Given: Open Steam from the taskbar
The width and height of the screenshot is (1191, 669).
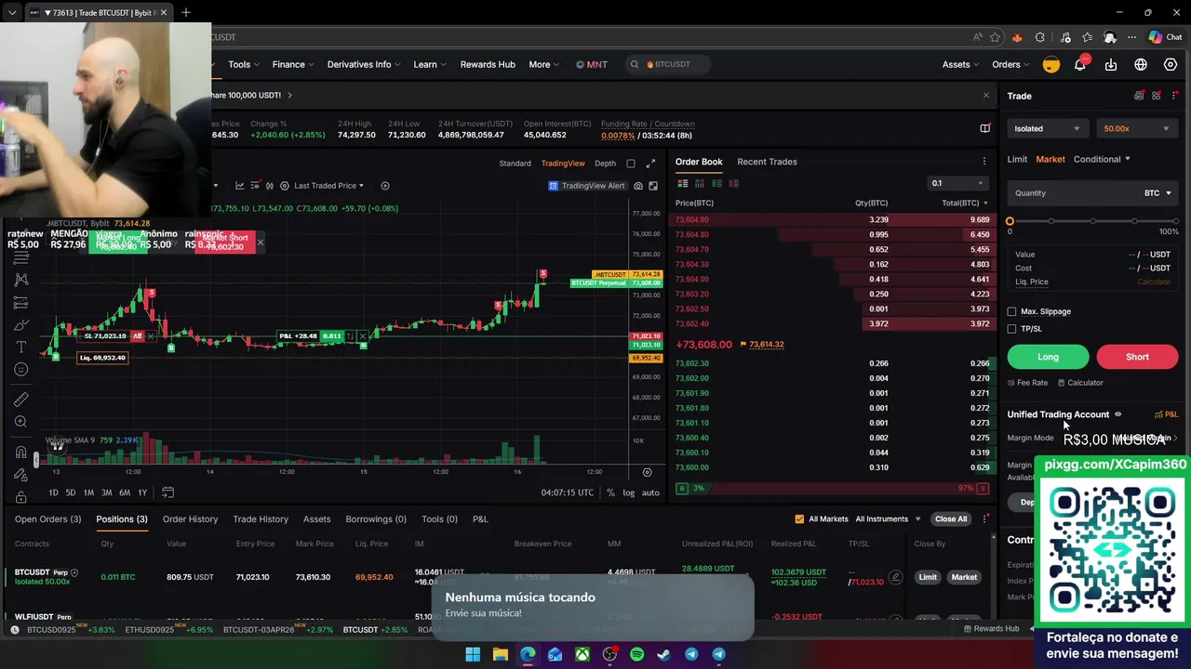Looking at the screenshot, I should (663, 654).
